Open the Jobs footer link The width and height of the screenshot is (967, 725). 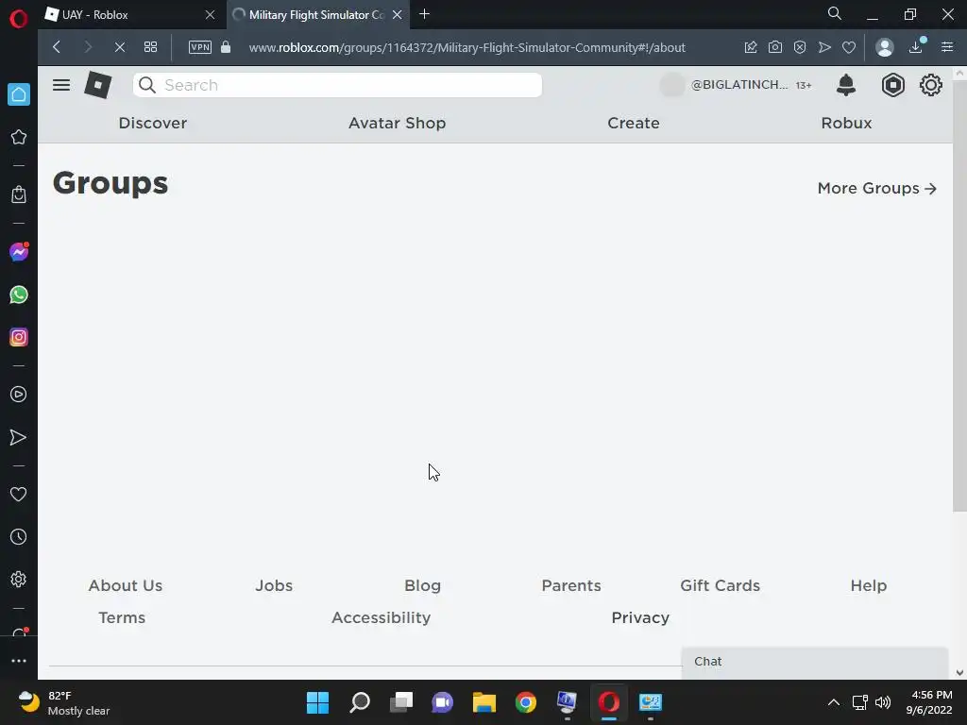click(274, 585)
